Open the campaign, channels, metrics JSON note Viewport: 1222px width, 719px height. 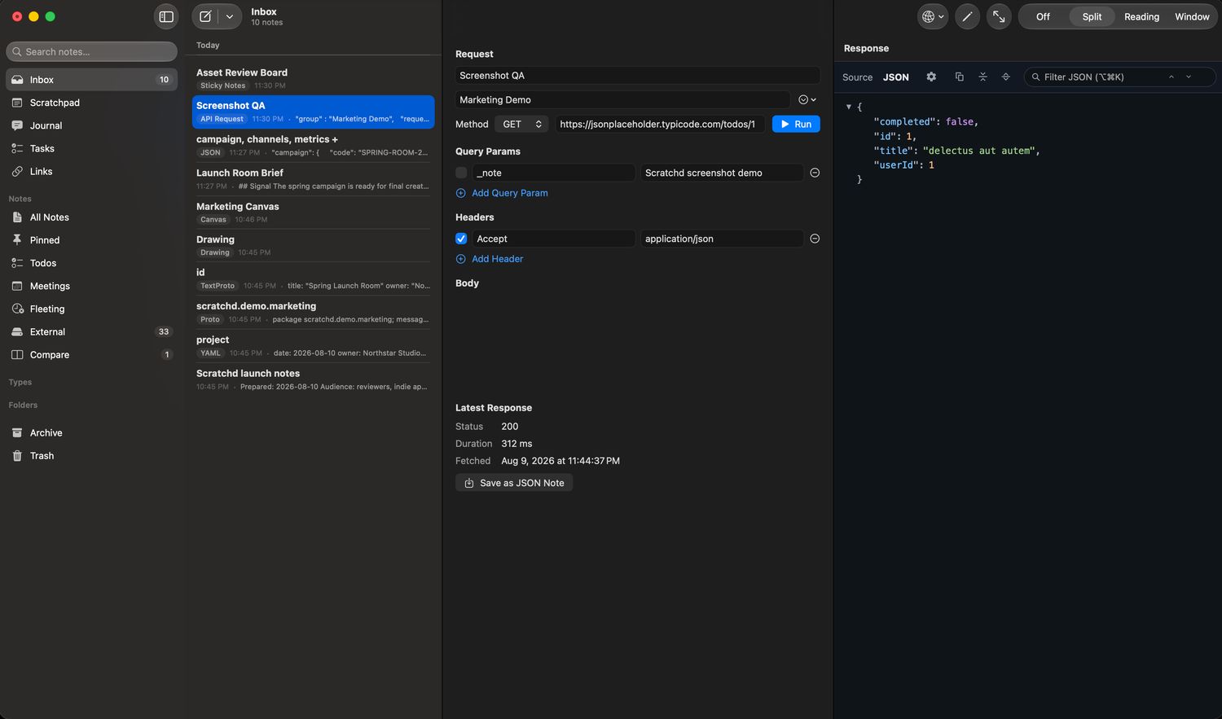(x=313, y=145)
